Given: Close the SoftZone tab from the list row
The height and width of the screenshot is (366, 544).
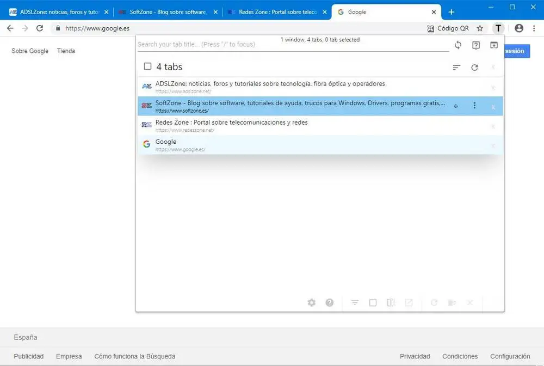Looking at the screenshot, I should 493,107.
